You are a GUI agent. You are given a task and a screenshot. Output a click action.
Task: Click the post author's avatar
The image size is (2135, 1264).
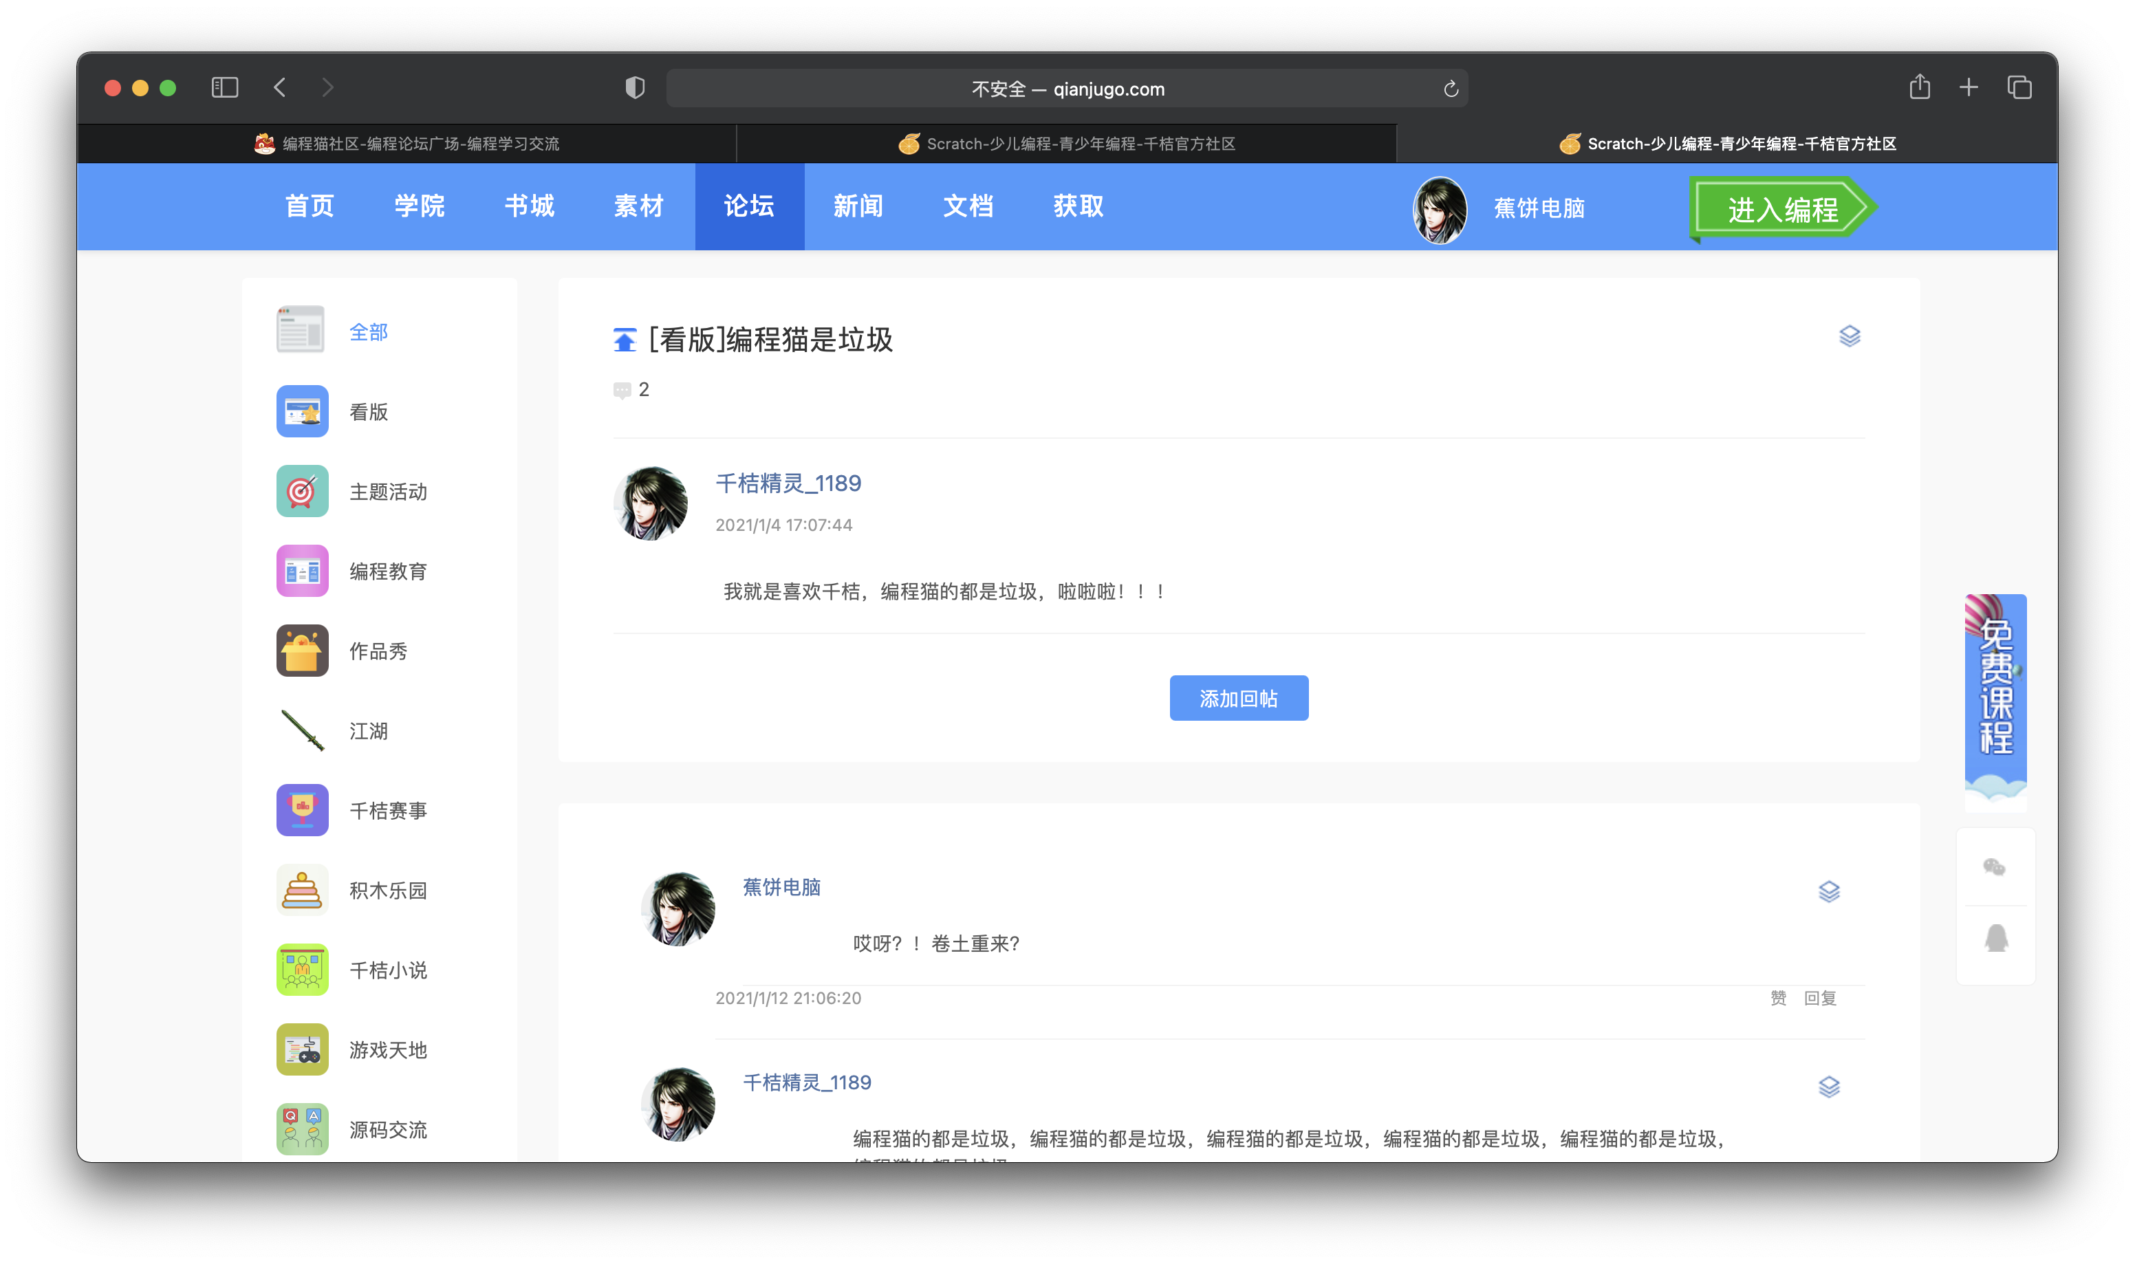[651, 503]
